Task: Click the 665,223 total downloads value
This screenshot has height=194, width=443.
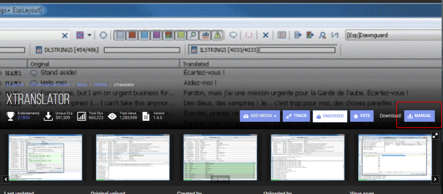Action: click(x=96, y=118)
